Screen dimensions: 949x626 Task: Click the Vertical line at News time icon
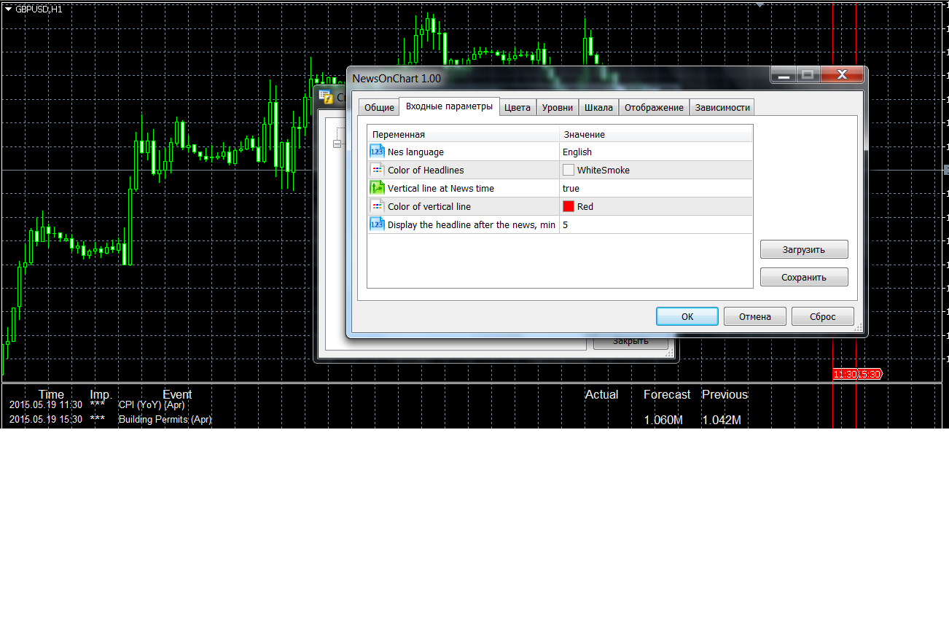pos(377,188)
